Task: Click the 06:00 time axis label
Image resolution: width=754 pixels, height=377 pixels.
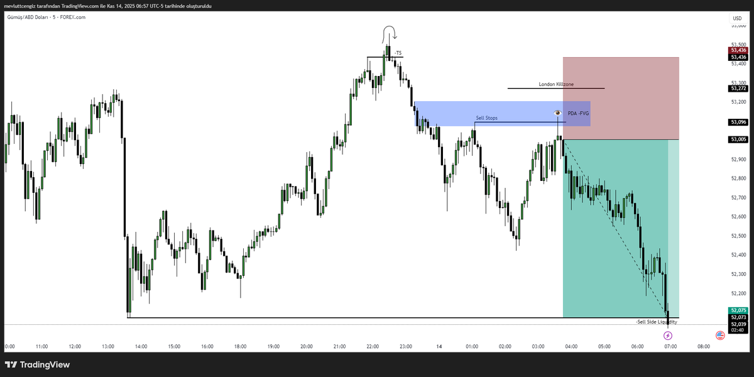Action: point(638,346)
